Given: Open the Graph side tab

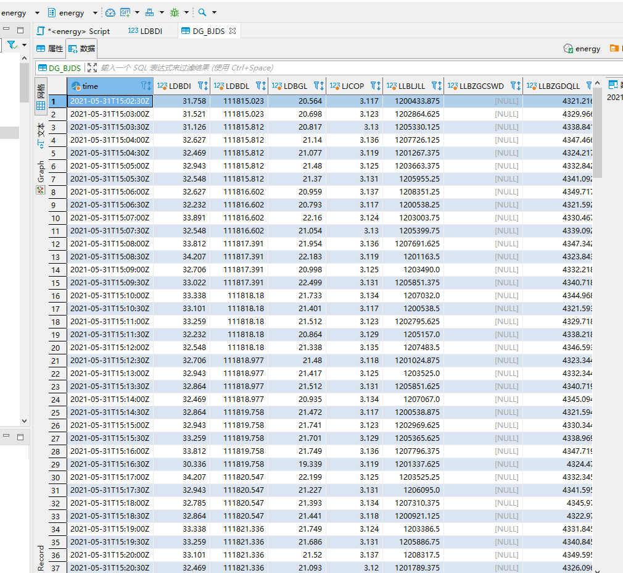Looking at the screenshot, I should click(x=41, y=177).
